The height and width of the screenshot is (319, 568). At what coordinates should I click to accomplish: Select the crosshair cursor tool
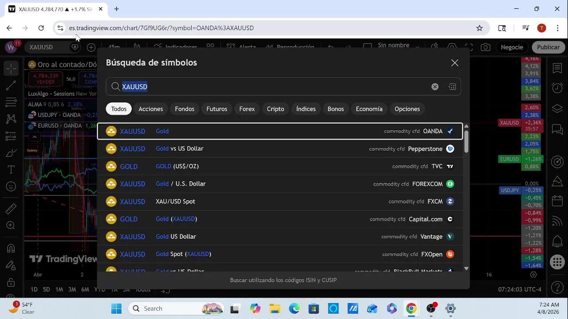11,68
